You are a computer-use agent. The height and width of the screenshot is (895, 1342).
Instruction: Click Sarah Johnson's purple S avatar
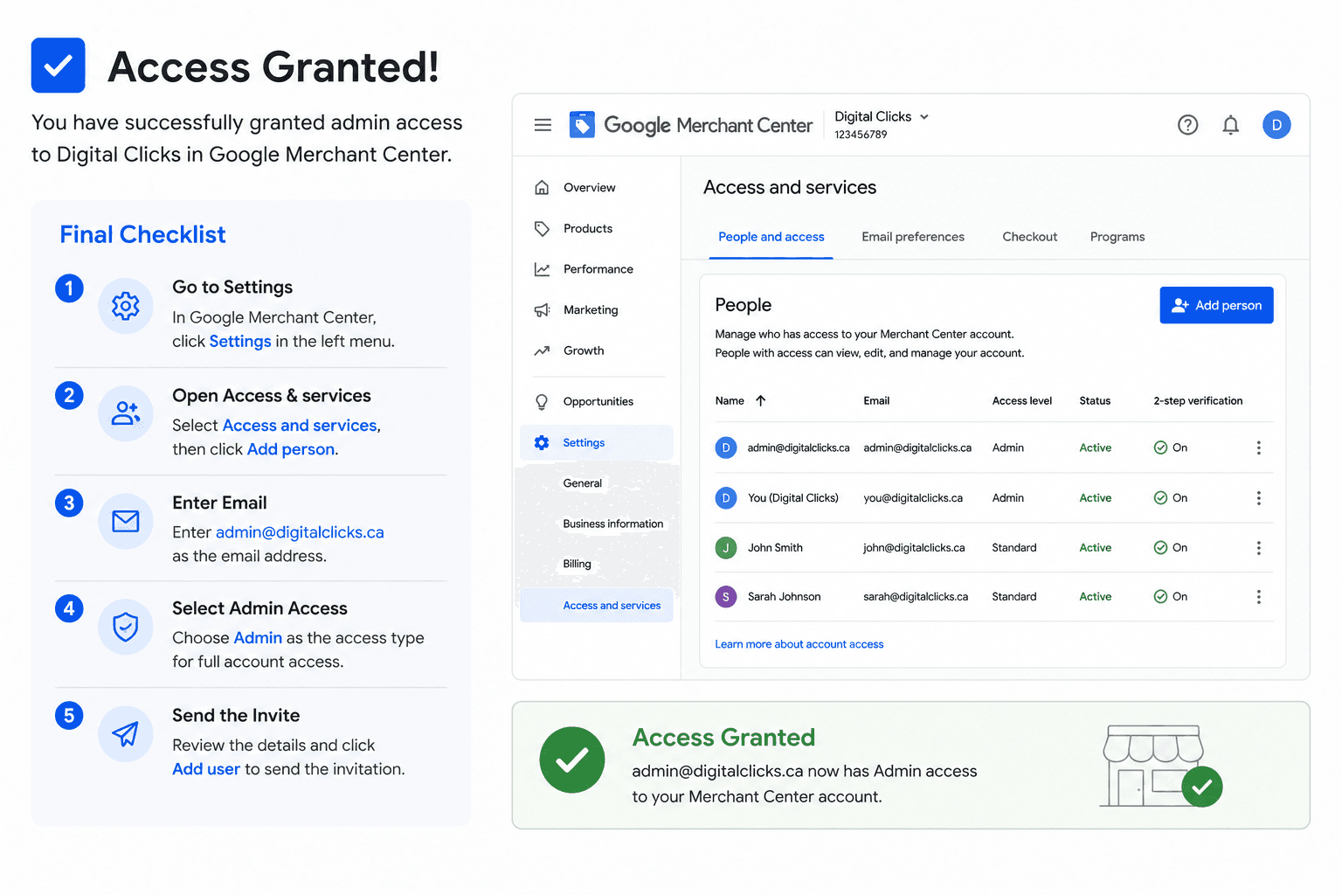726,597
